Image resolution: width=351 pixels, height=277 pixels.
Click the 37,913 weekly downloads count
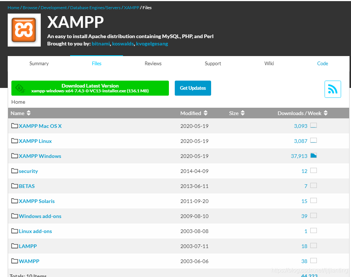299,156
